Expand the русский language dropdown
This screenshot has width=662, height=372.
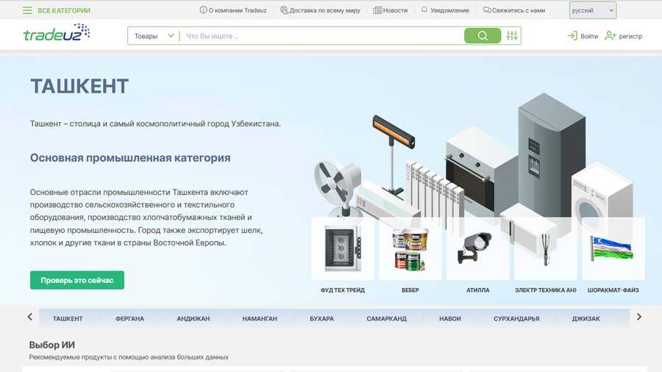coord(593,10)
